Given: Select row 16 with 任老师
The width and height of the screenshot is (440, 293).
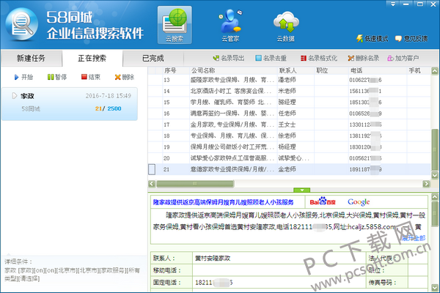Looking at the screenshot, I should tap(290, 114).
